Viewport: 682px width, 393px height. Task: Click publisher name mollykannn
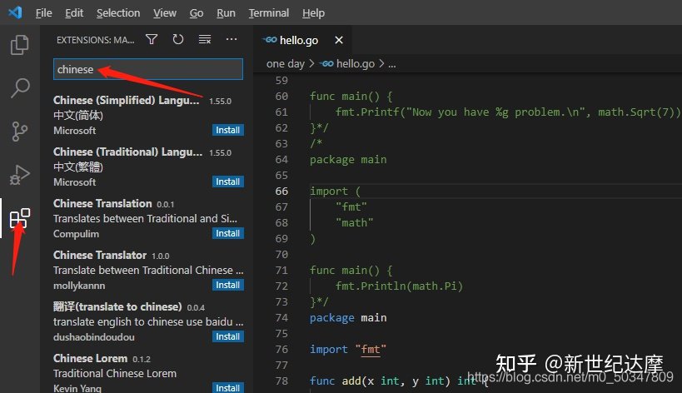79,286
